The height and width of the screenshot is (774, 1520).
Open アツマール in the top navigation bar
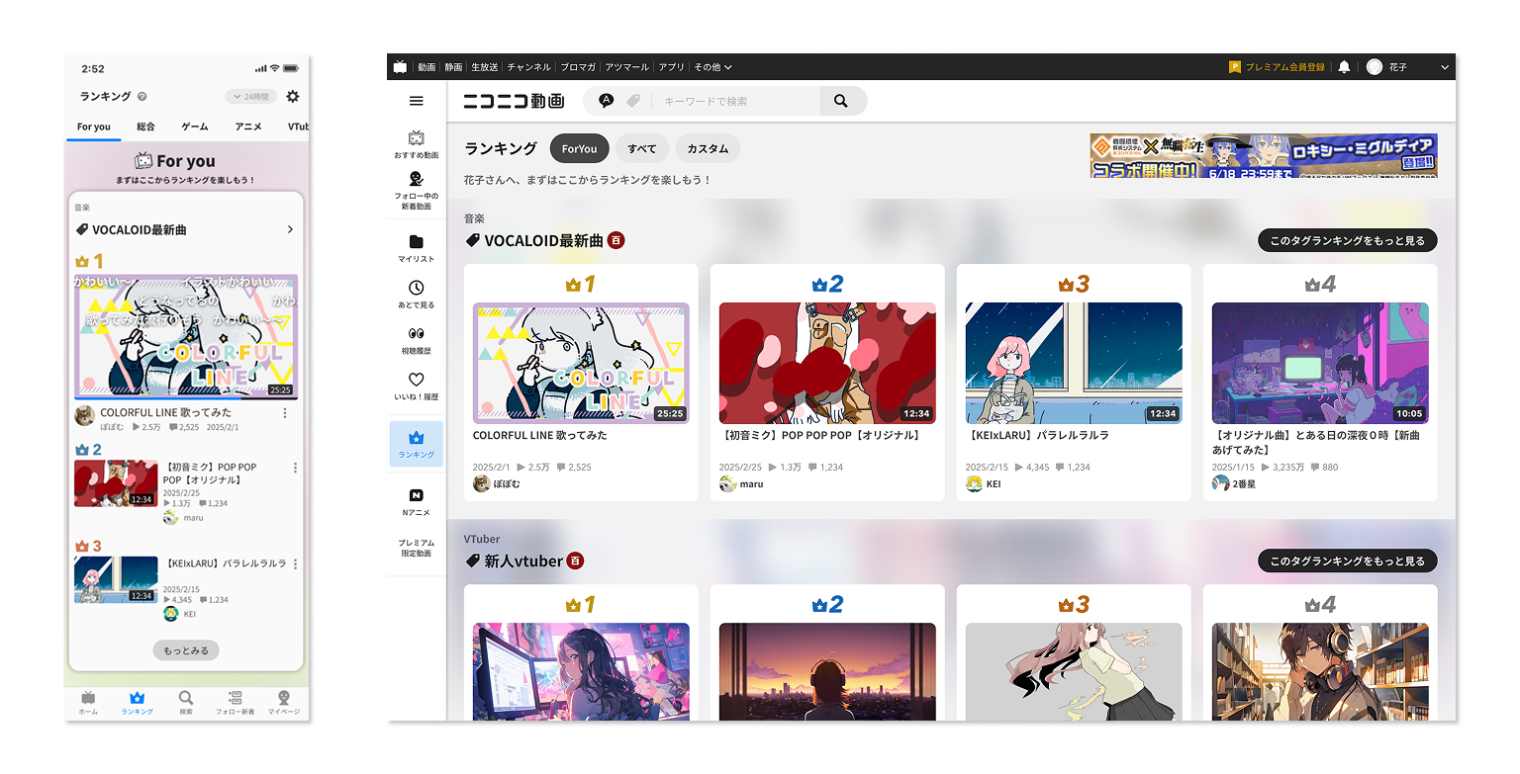click(626, 67)
